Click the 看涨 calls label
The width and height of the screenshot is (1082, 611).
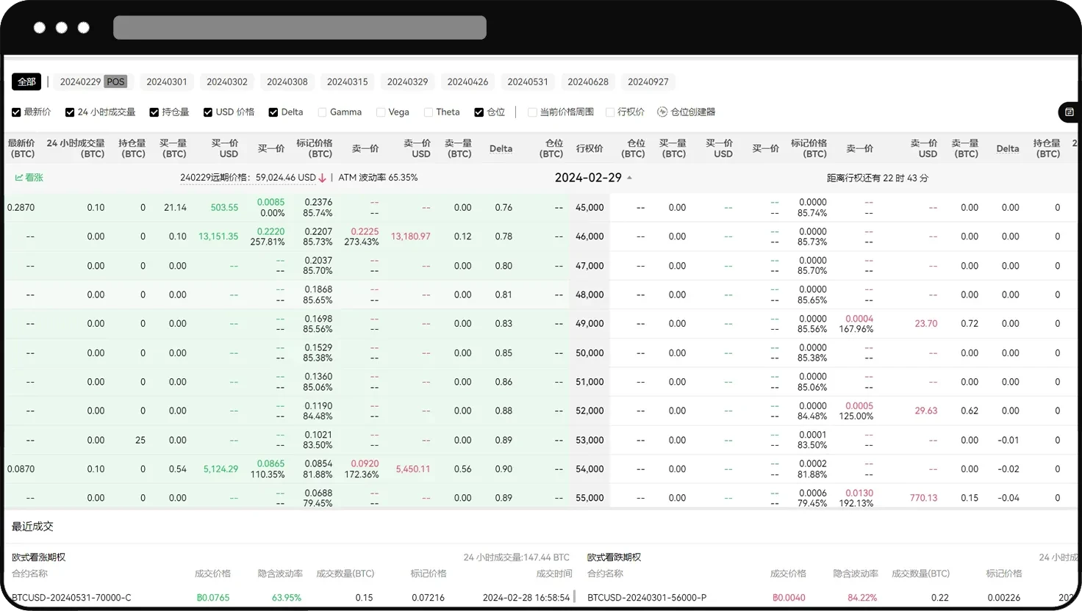pyautogui.click(x=34, y=178)
